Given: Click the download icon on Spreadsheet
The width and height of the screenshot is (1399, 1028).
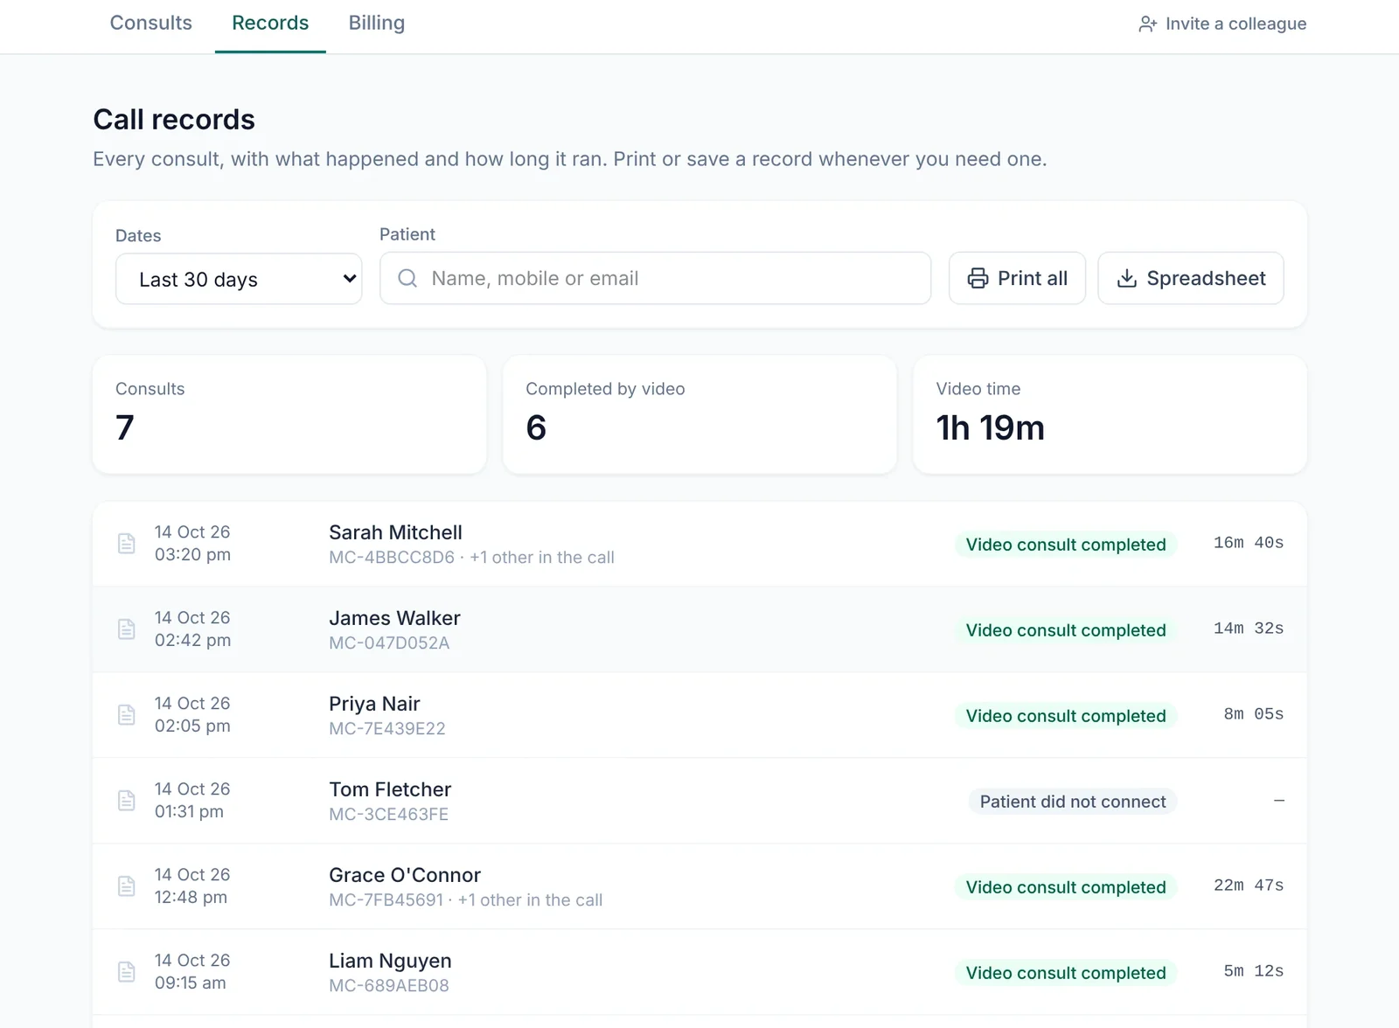Looking at the screenshot, I should click(1127, 278).
